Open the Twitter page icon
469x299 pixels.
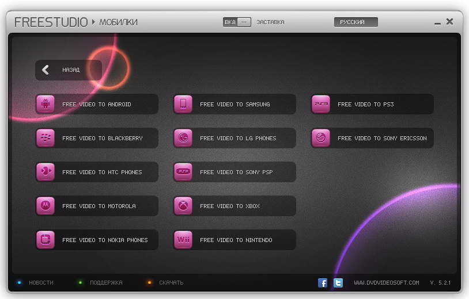338,282
